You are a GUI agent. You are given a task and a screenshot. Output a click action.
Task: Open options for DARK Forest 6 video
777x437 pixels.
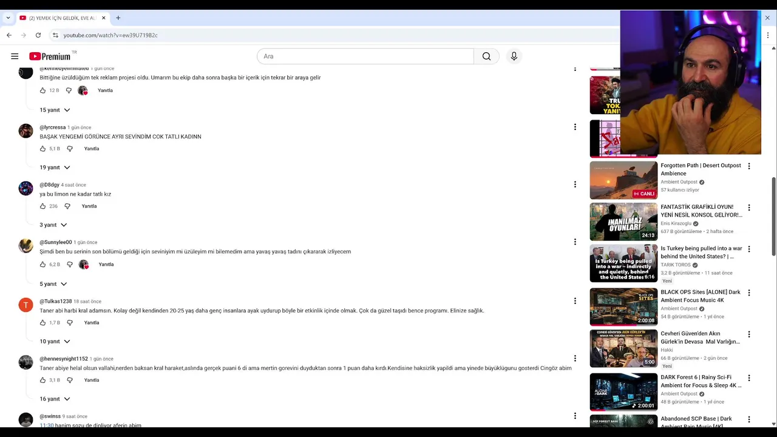749,378
